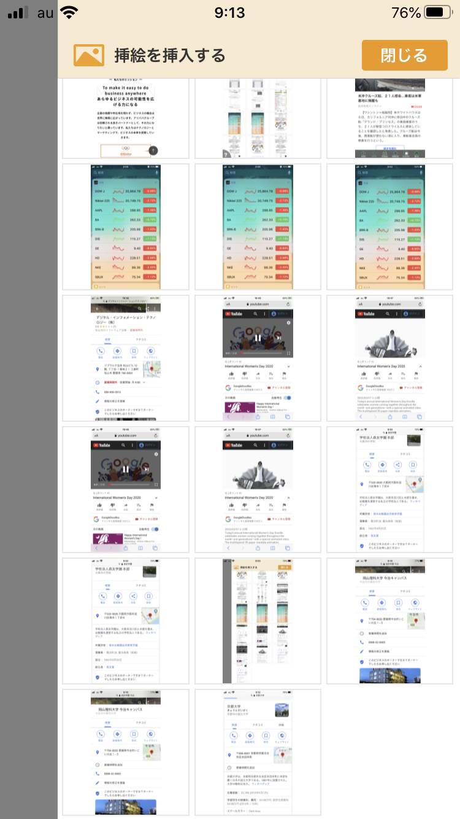
Task: Pick the rightmost stock ticker thumbnail
Action: coord(389,227)
